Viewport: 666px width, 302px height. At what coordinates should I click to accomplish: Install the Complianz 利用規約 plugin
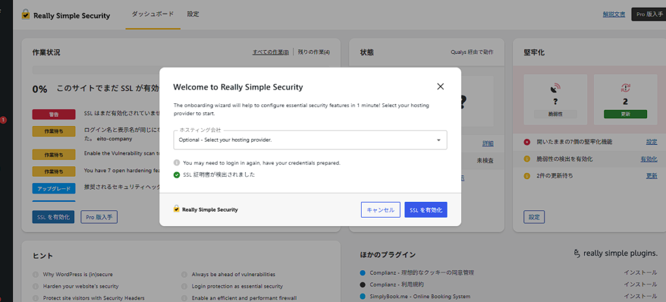[x=640, y=284]
